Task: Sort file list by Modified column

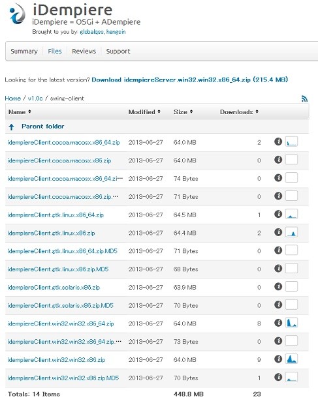Action: [144, 112]
